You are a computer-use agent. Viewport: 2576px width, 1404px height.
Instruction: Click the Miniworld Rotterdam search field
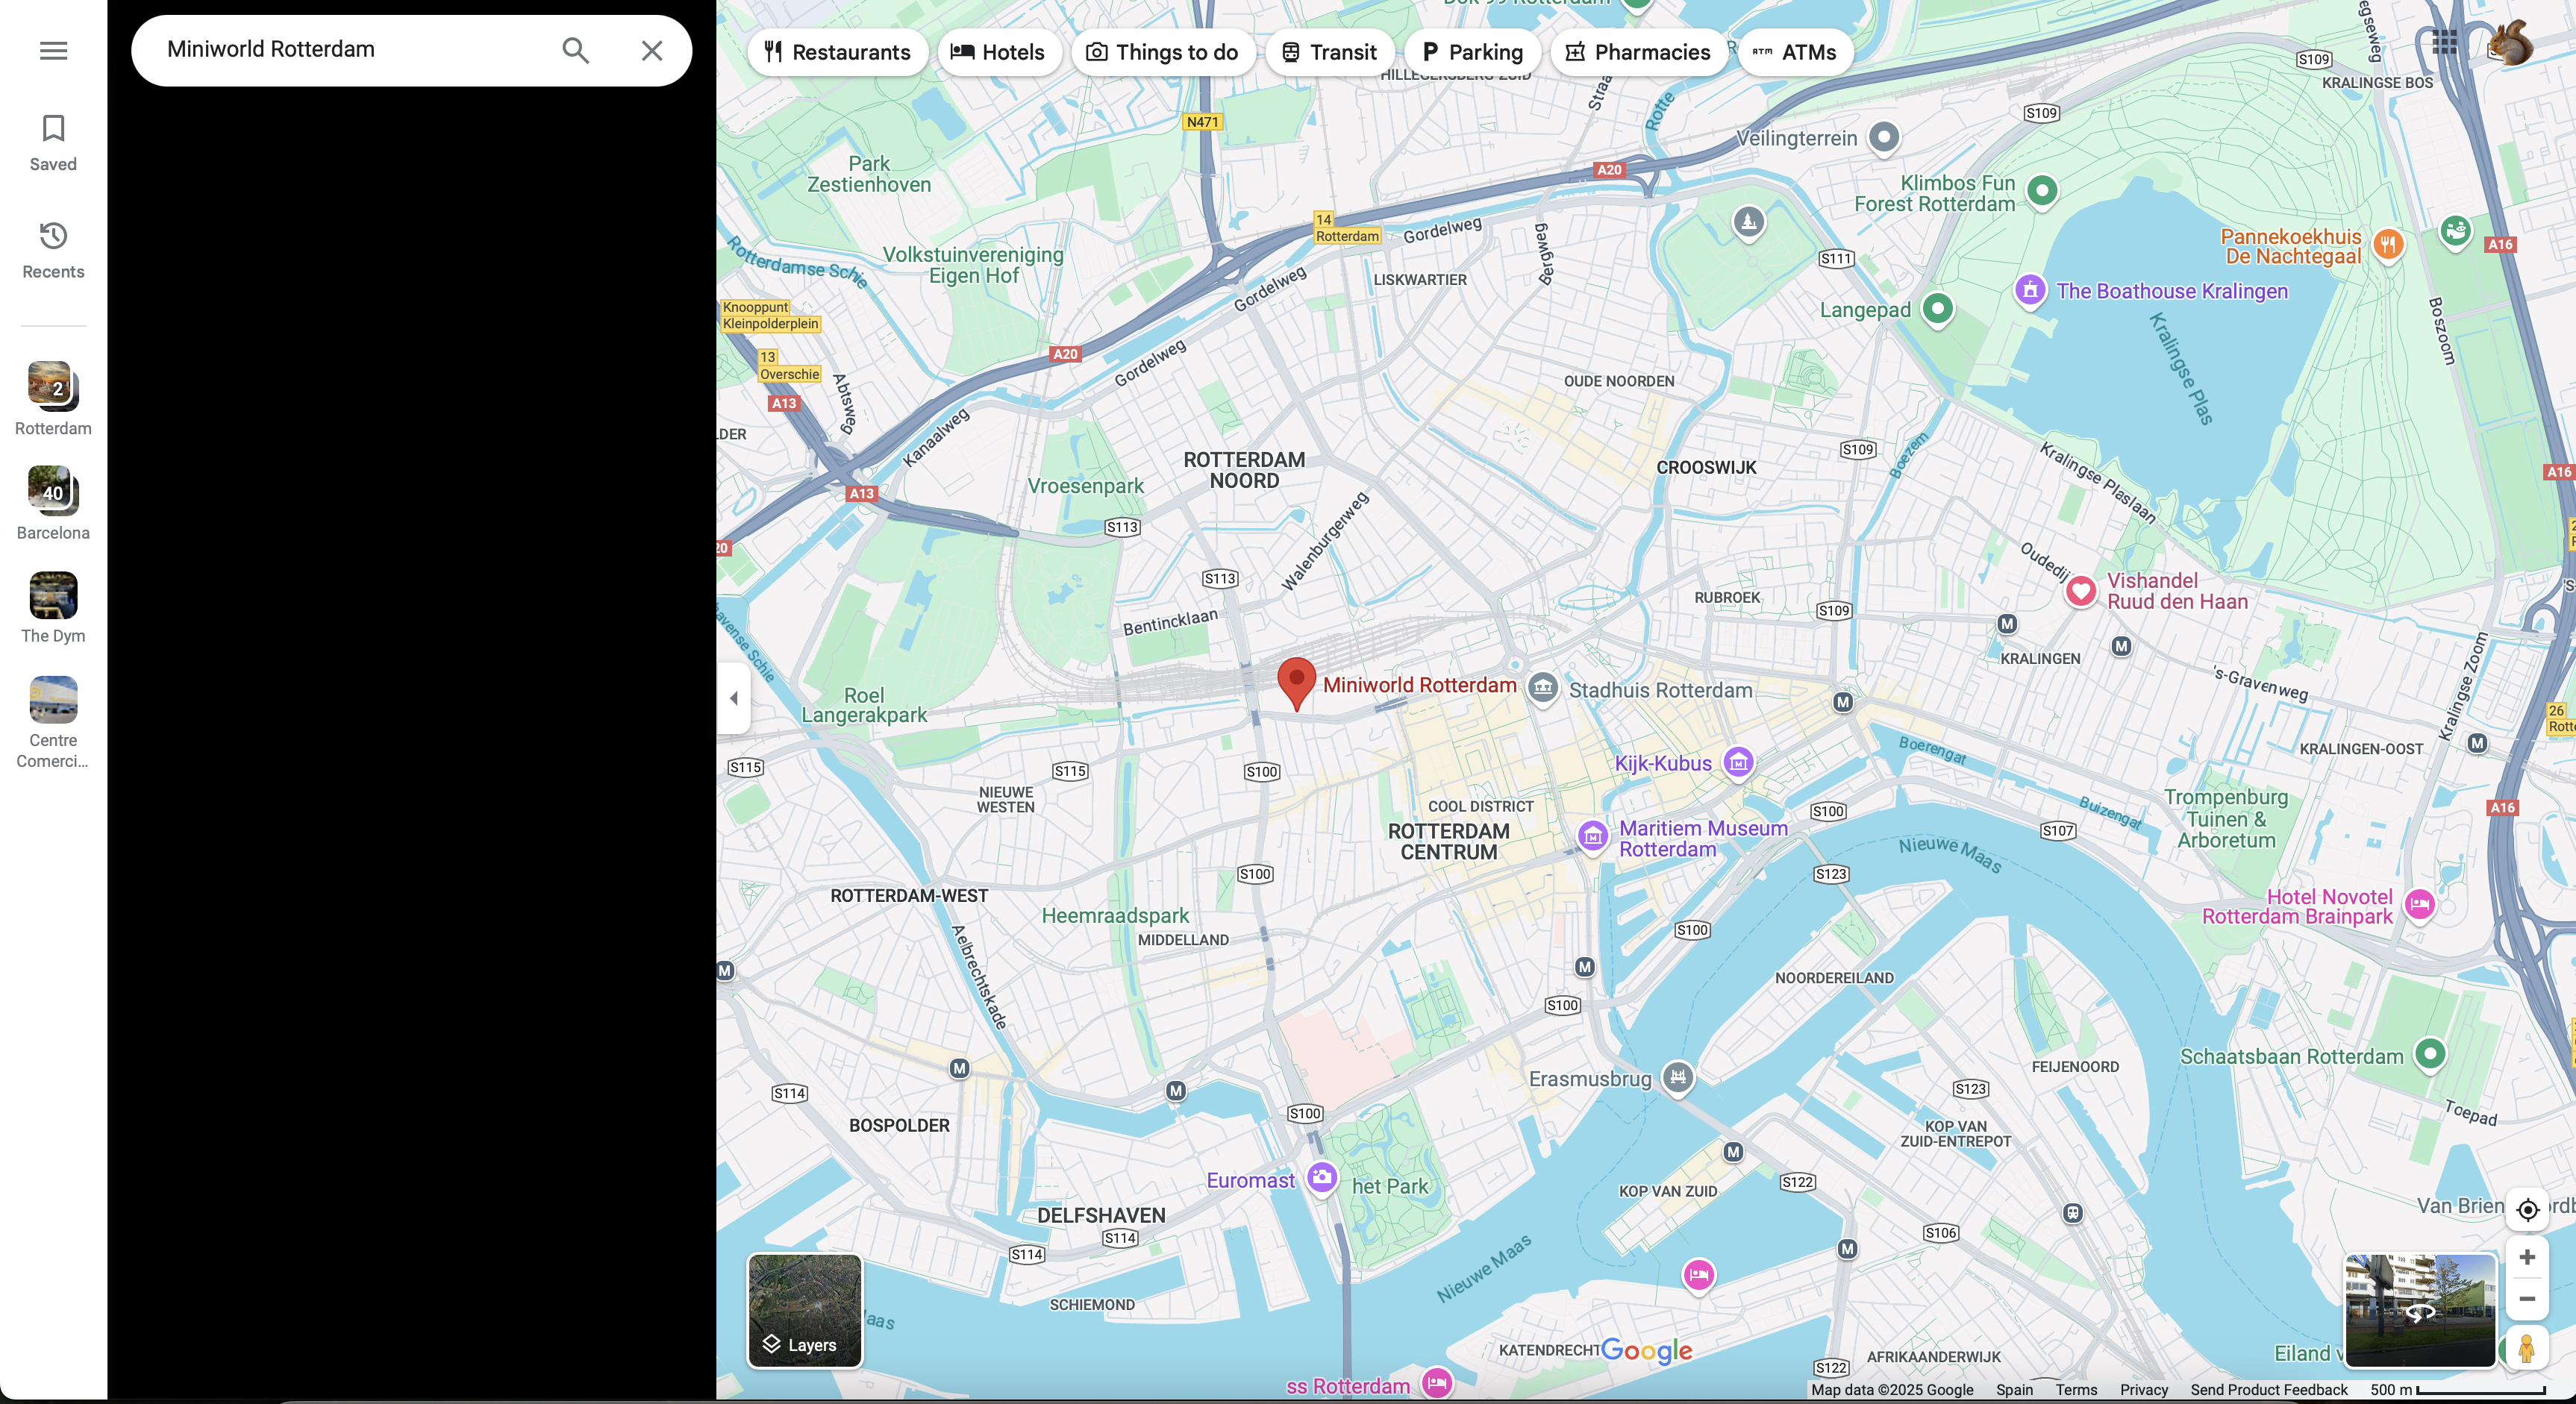pyautogui.click(x=350, y=50)
